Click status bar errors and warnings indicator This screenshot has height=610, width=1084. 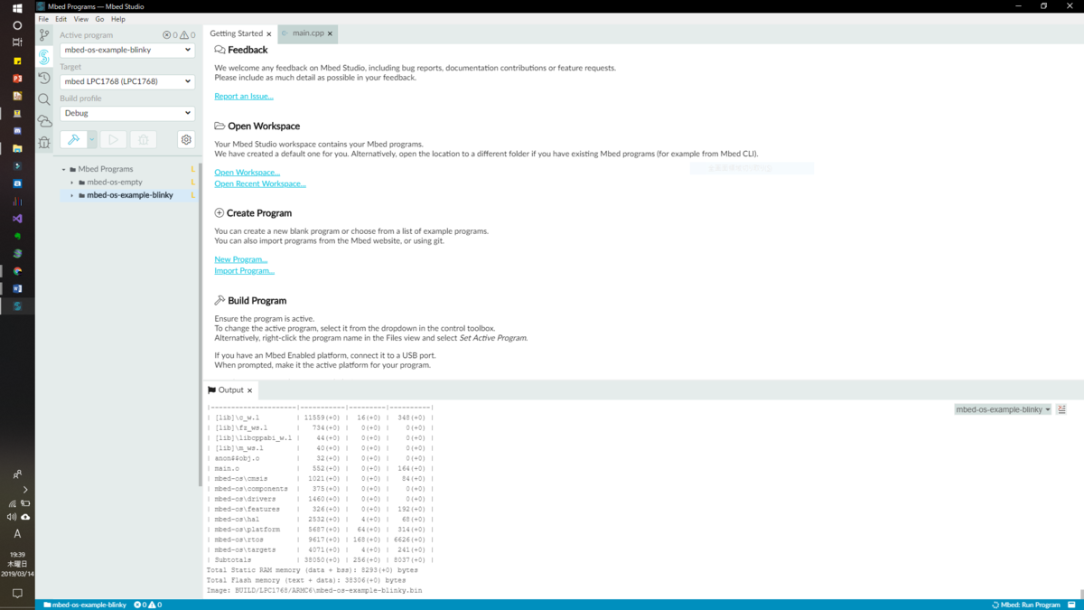(147, 605)
